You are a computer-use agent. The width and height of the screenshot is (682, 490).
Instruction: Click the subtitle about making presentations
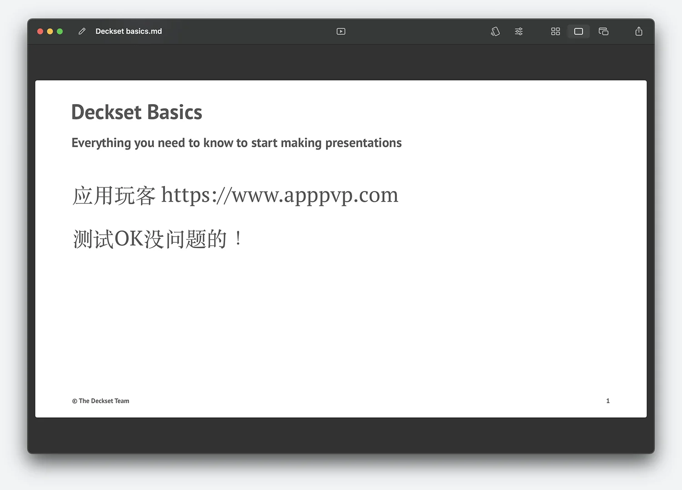coord(236,143)
